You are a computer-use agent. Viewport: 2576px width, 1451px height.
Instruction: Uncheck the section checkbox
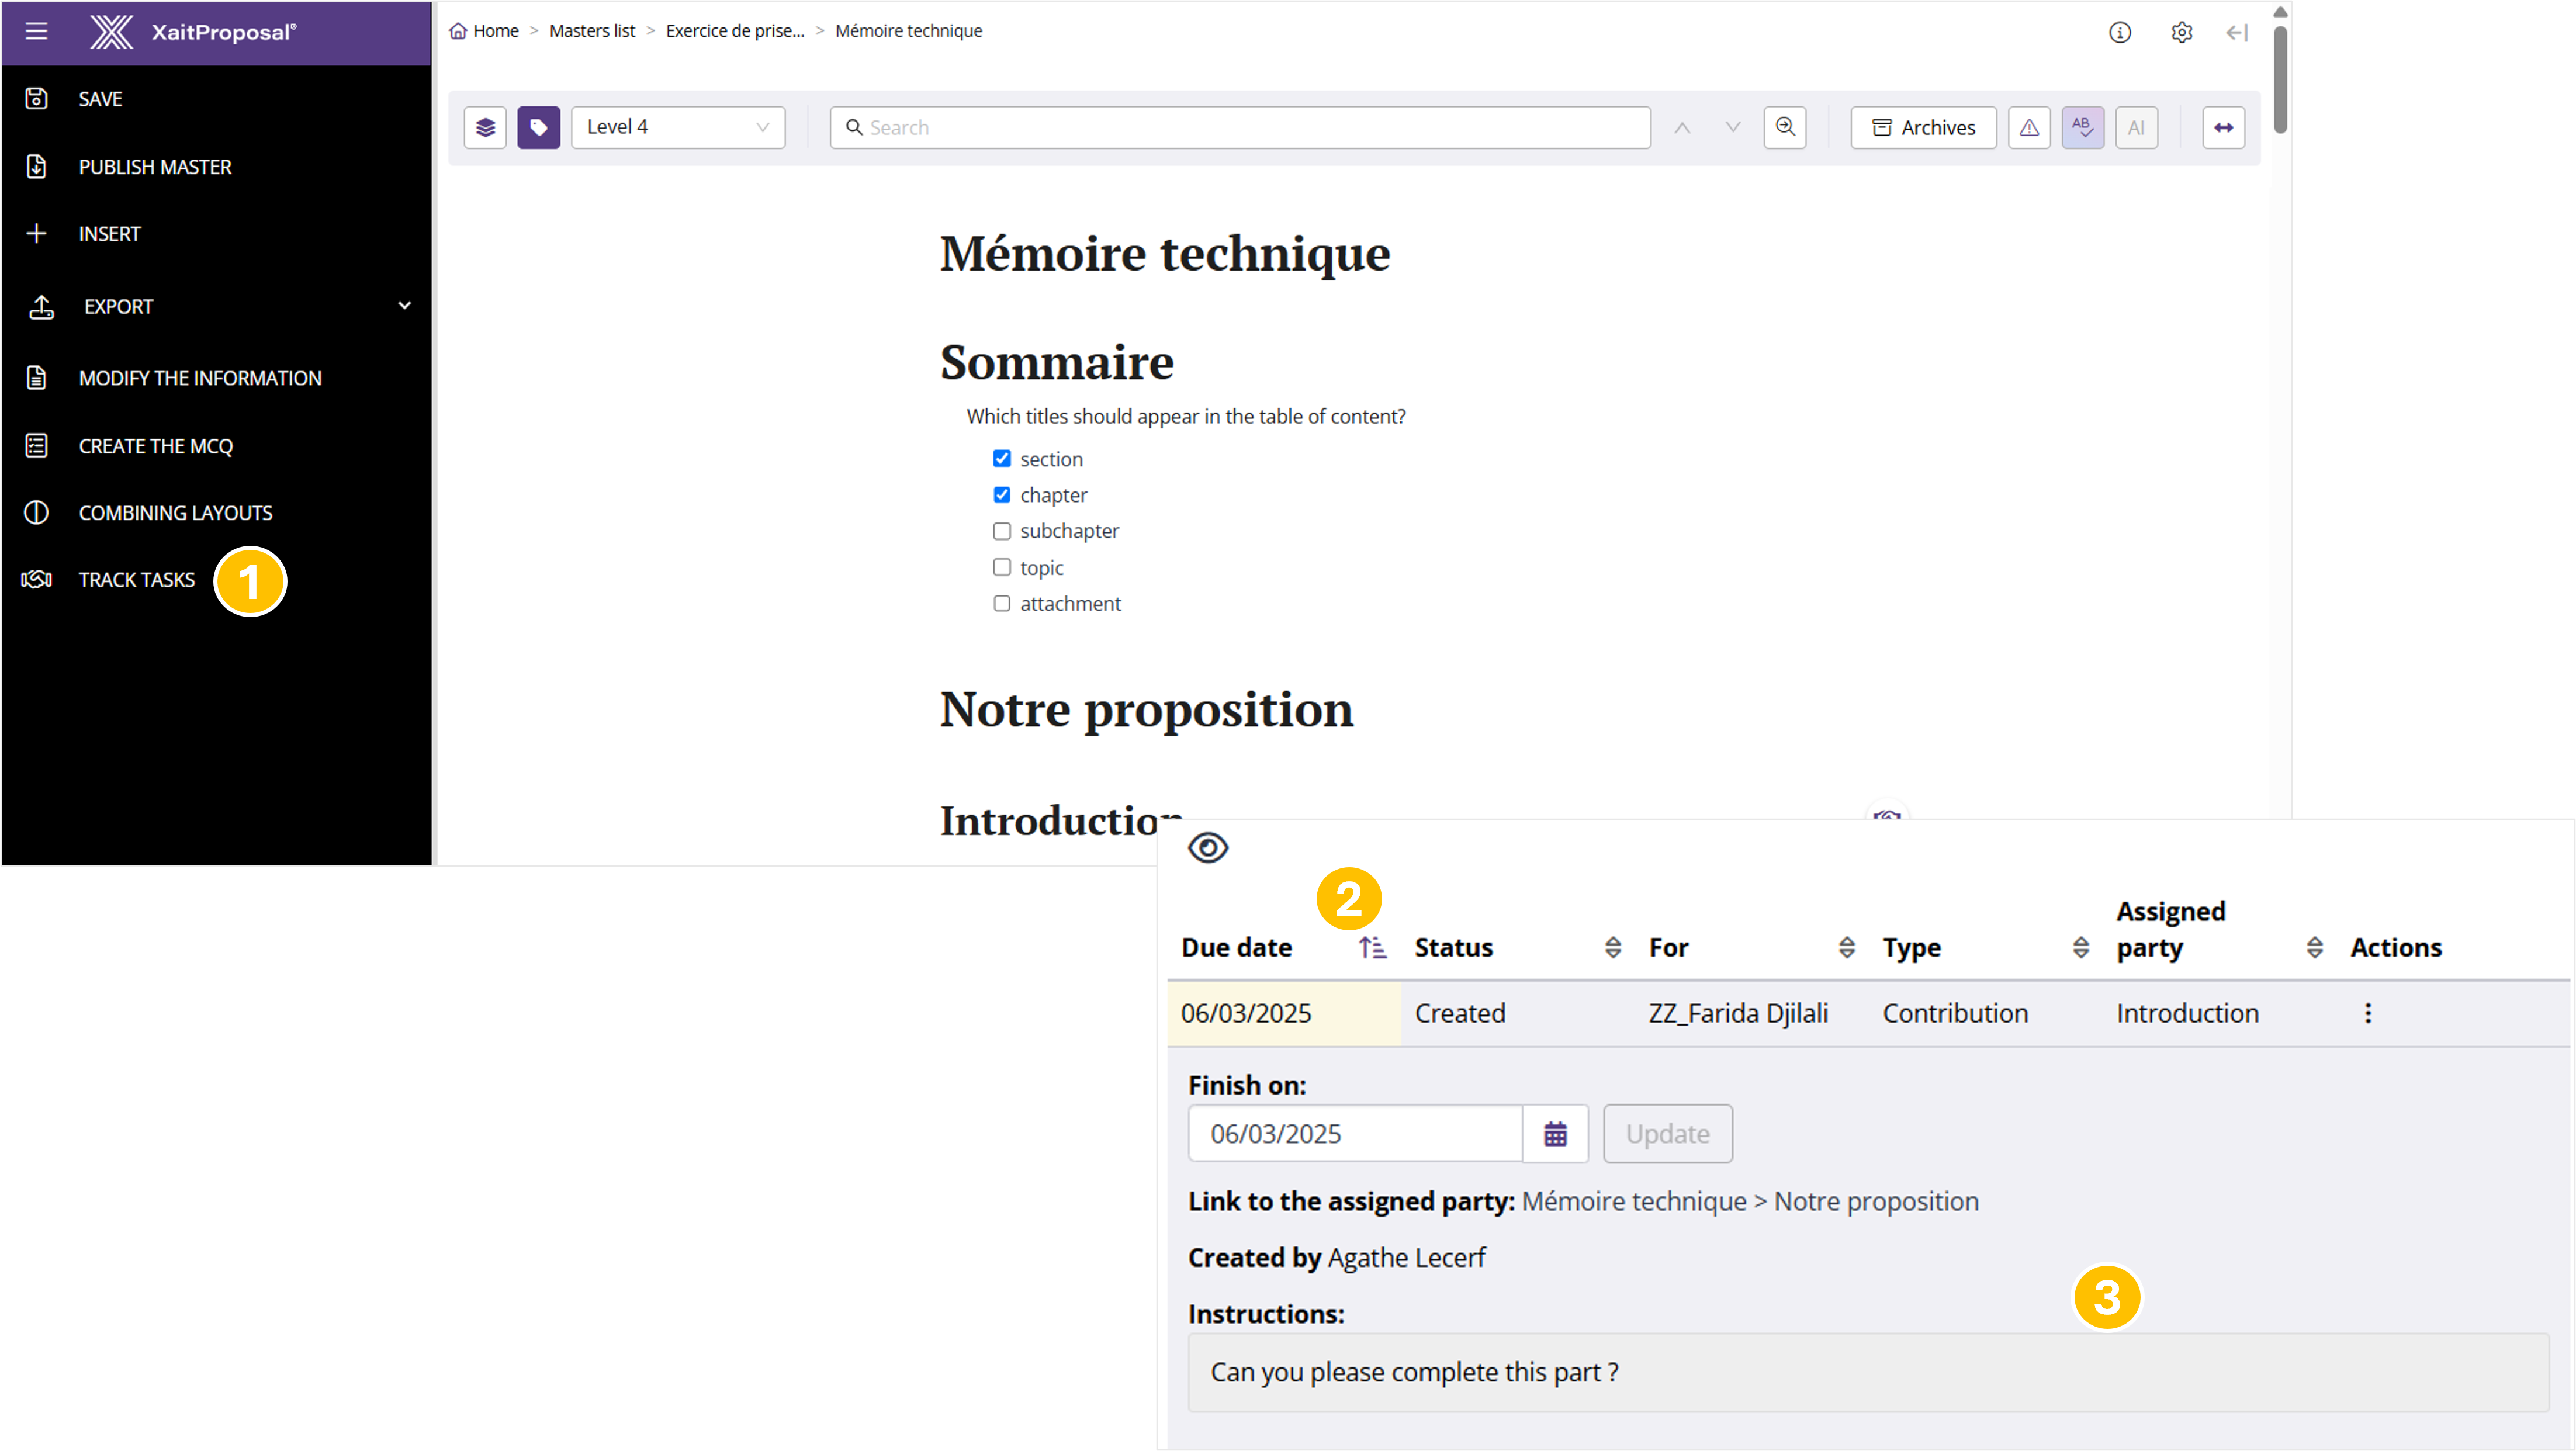click(1002, 459)
